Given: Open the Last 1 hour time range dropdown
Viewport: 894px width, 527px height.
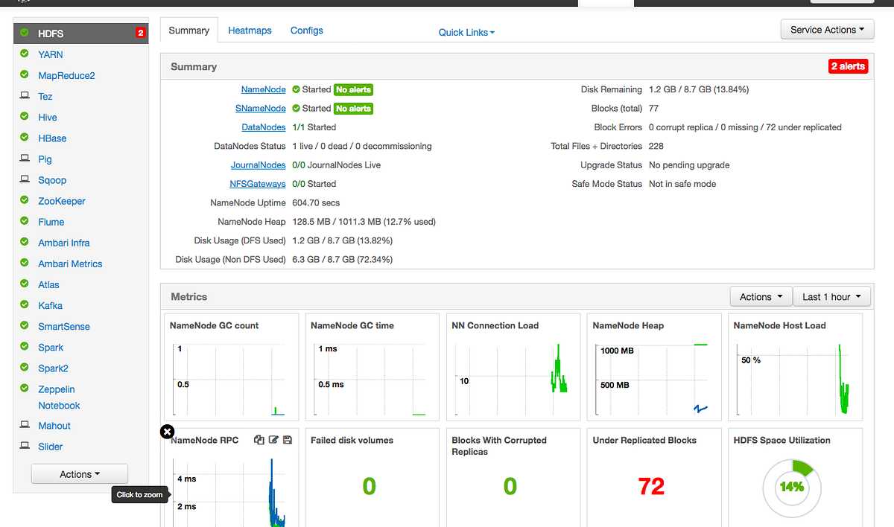Looking at the screenshot, I should (x=831, y=296).
